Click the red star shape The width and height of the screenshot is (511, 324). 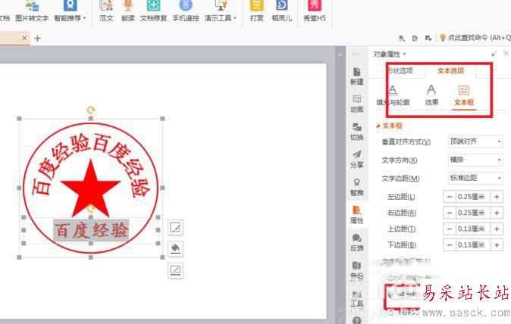90,188
